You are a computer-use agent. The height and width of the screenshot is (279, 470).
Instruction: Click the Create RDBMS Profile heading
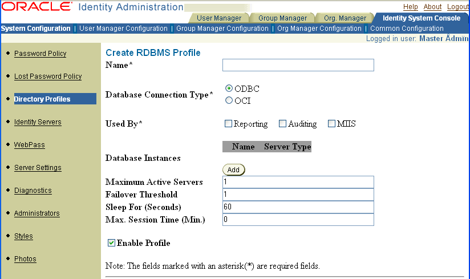(x=153, y=52)
